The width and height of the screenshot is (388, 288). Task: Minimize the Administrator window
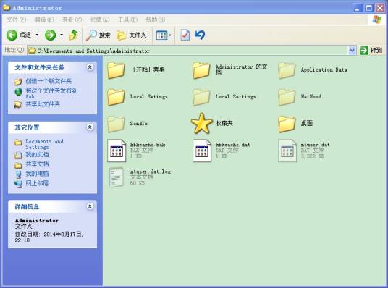point(358,8)
